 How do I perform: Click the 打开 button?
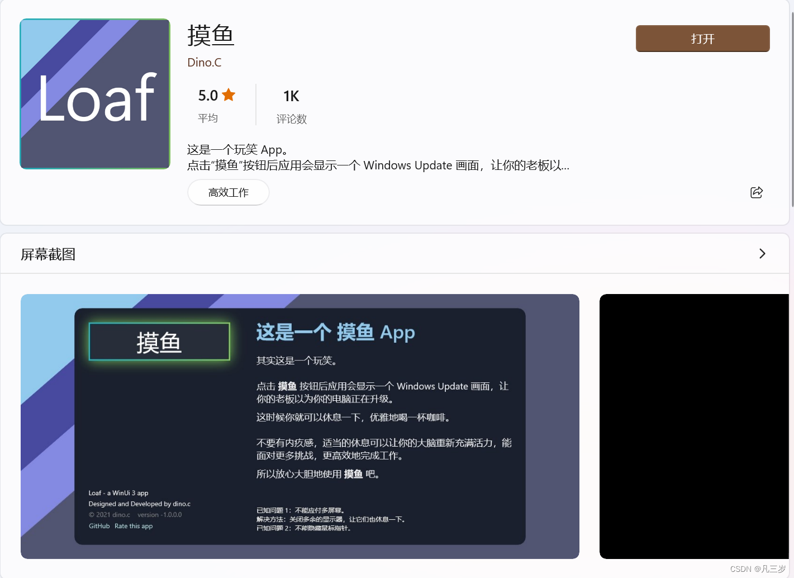click(x=702, y=39)
